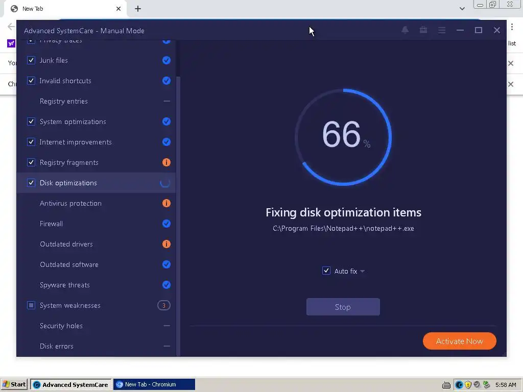
Task: Open a new tab with plus button
Action: 138,9
